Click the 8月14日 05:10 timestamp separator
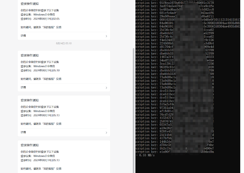 click(64, 43)
